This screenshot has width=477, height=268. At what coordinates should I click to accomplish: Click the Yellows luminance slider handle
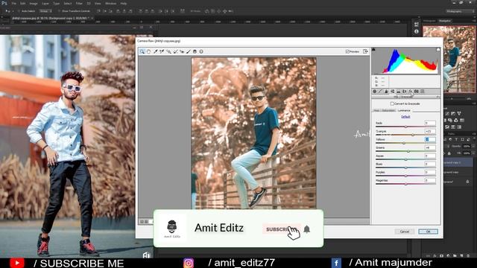click(404, 143)
